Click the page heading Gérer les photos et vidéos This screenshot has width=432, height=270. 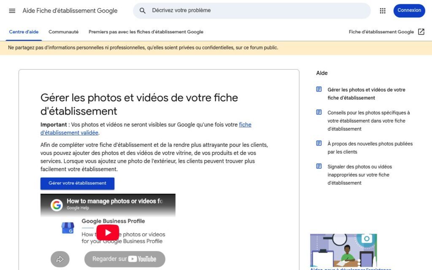pyautogui.click(x=139, y=104)
